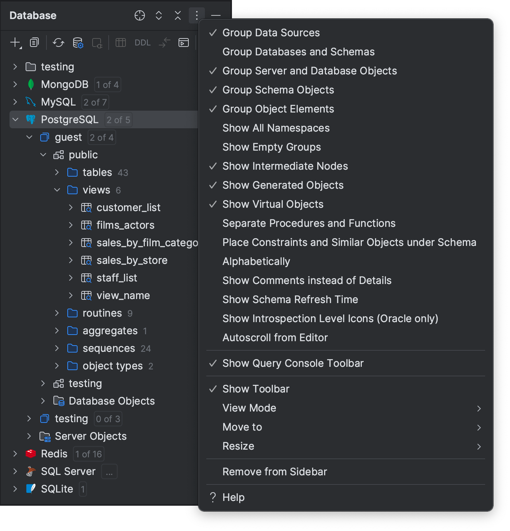510x531 pixels.
Task: Expand the customer_list view
Action: (x=71, y=207)
